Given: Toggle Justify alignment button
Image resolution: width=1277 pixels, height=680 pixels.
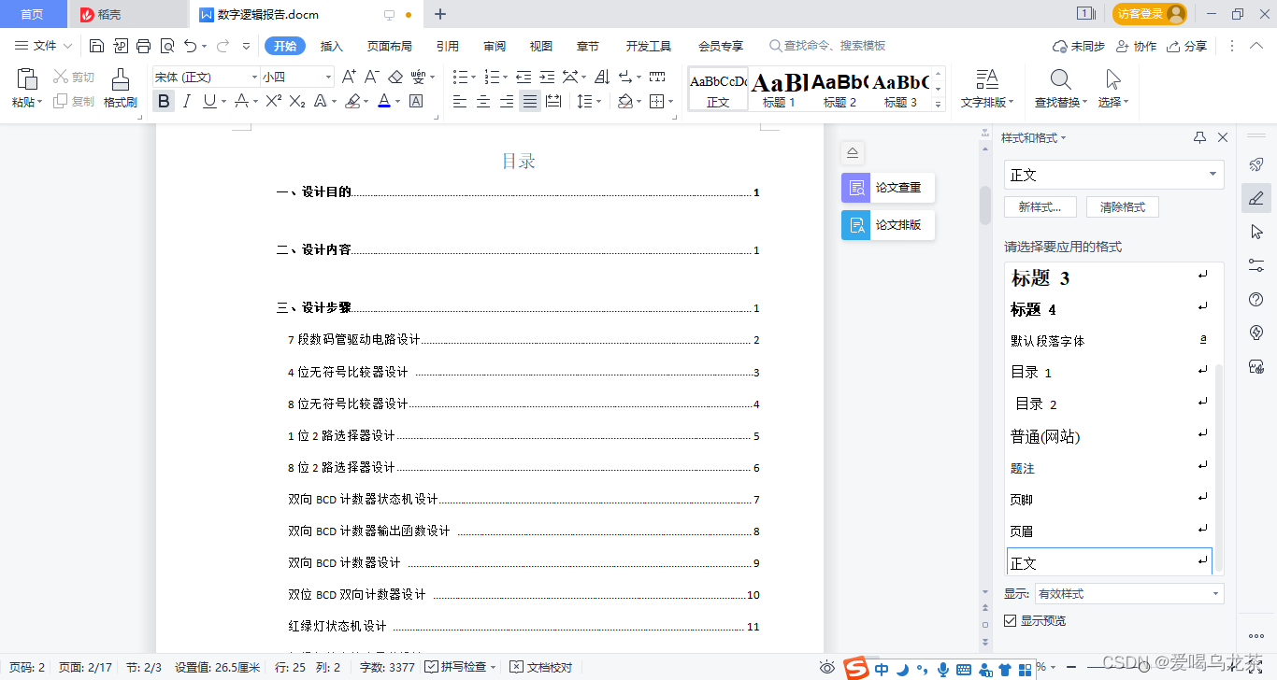Looking at the screenshot, I should pos(530,101).
